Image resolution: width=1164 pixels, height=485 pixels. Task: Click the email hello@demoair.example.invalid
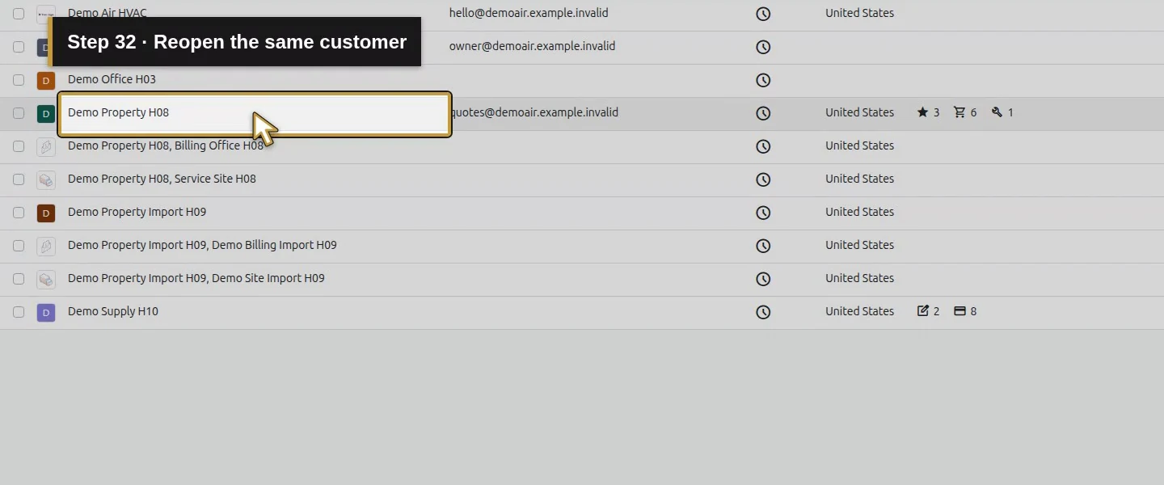[529, 13]
